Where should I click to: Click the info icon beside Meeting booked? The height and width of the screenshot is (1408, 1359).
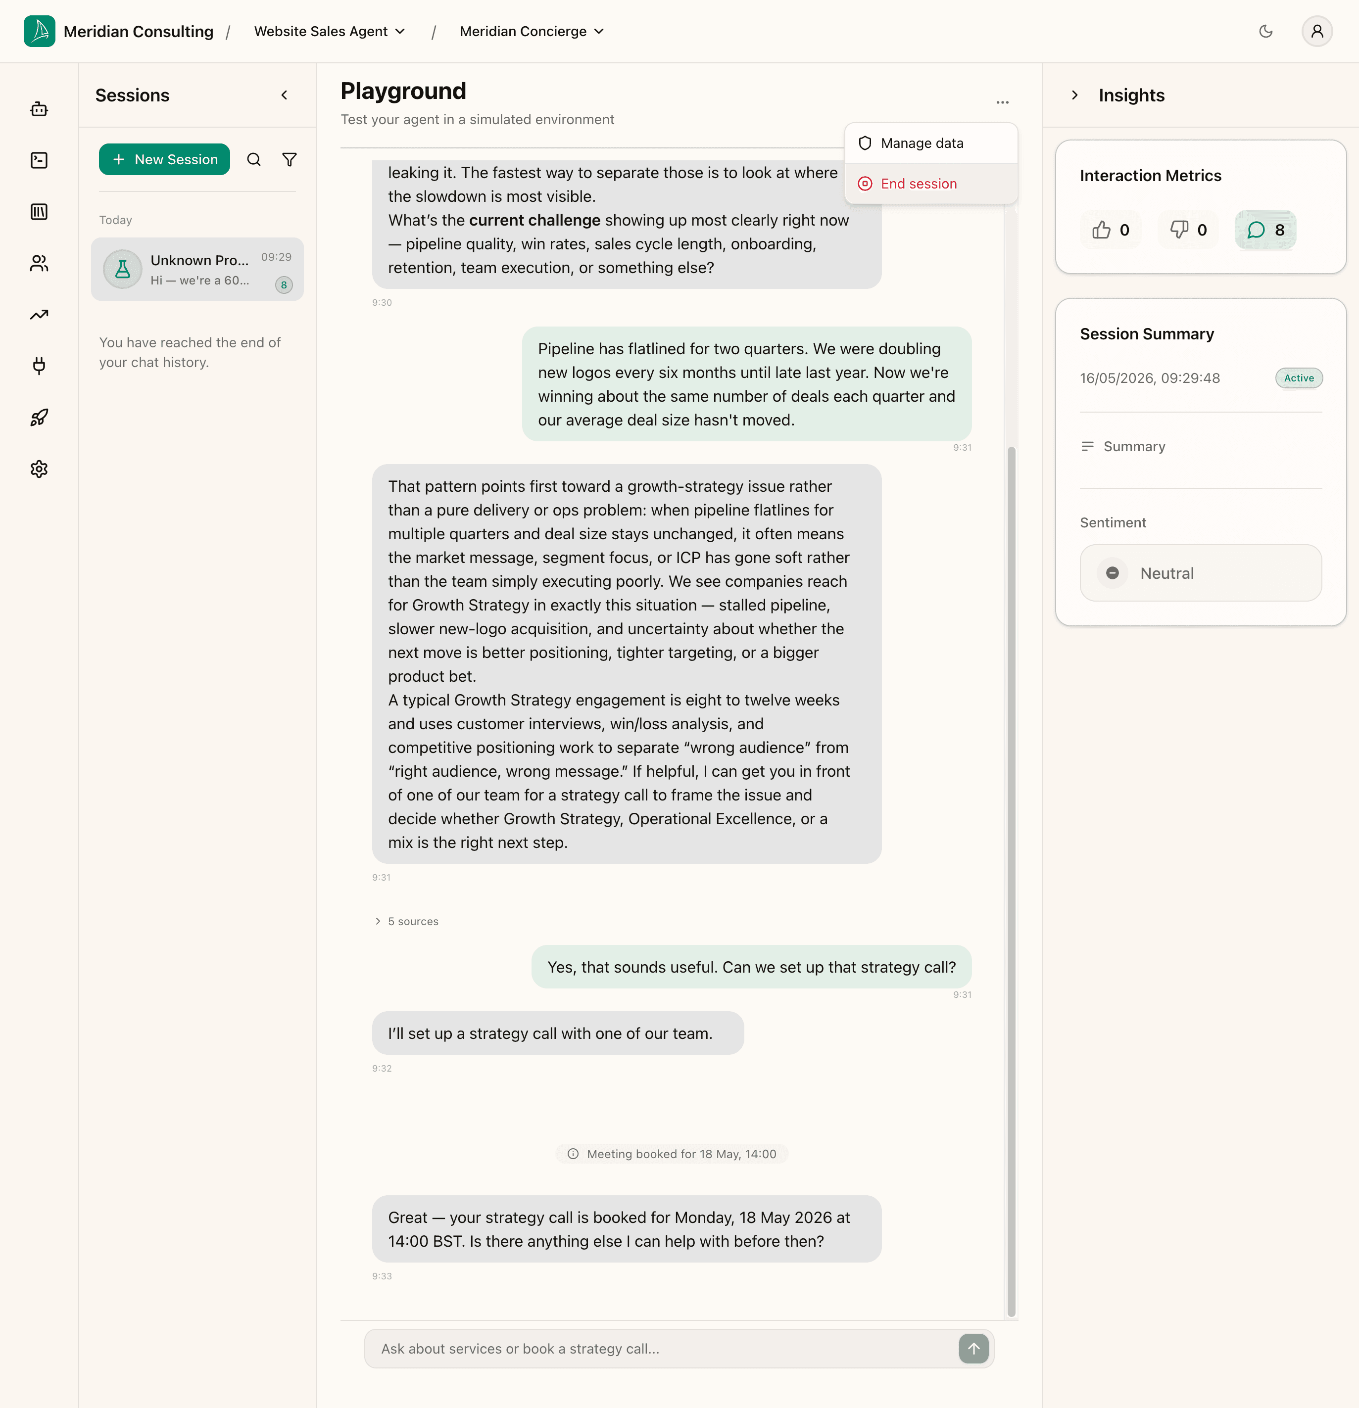(573, 1154)
